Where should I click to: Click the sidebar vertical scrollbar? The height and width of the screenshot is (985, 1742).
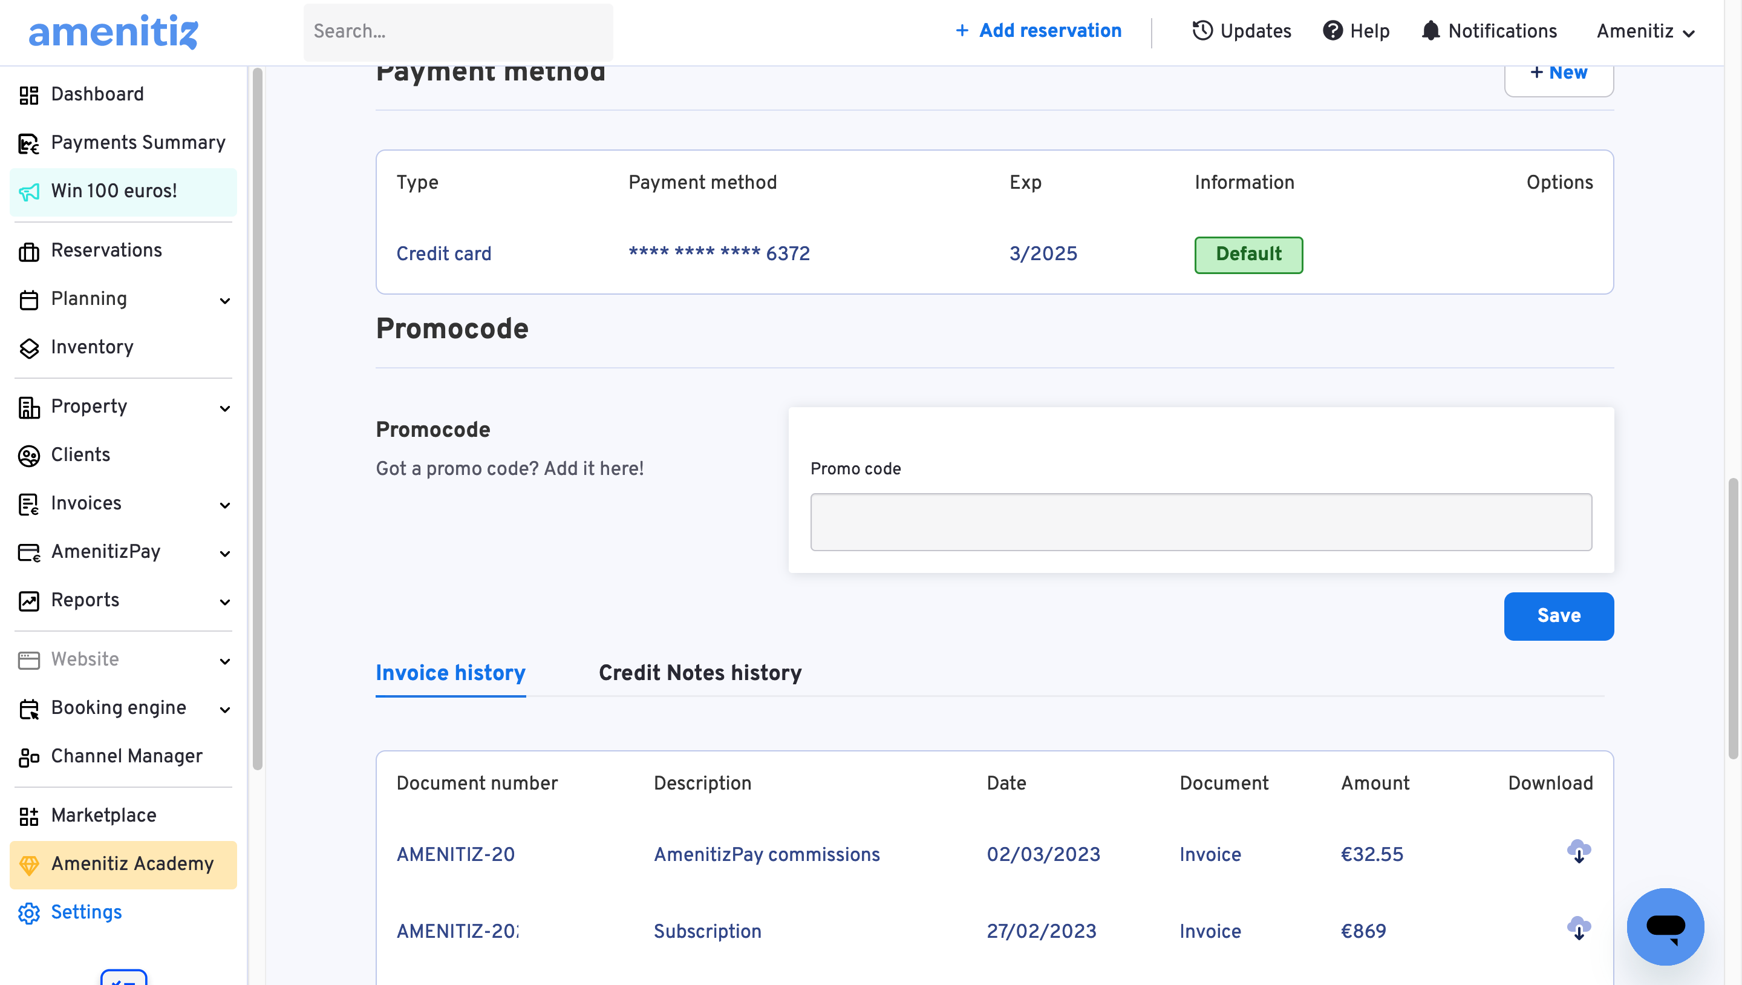(258, 418)
